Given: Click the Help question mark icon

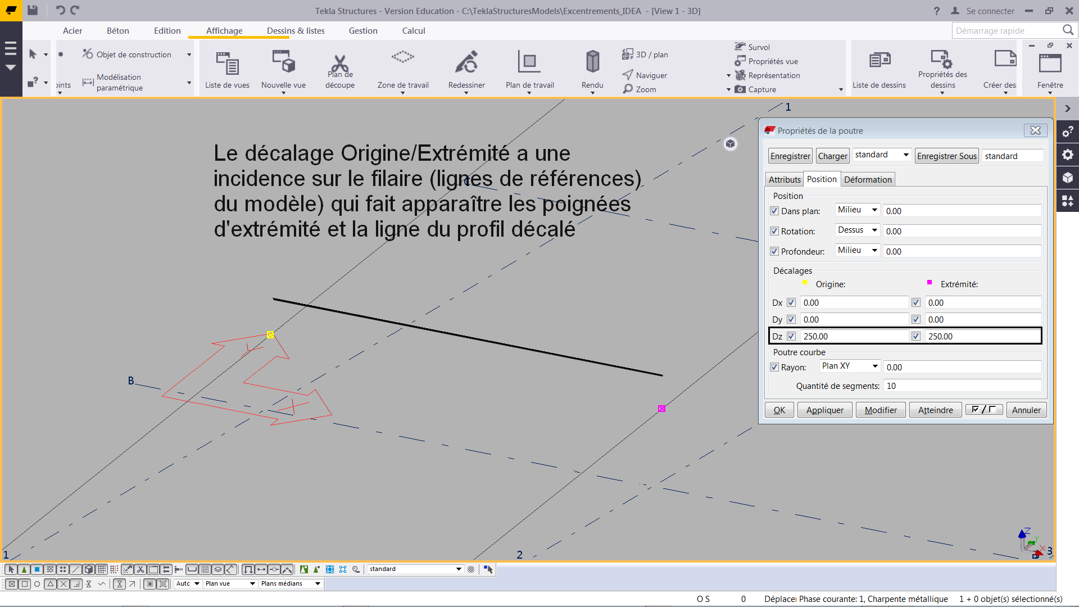Looking at the screenshot, I should [x=936, y=11].
